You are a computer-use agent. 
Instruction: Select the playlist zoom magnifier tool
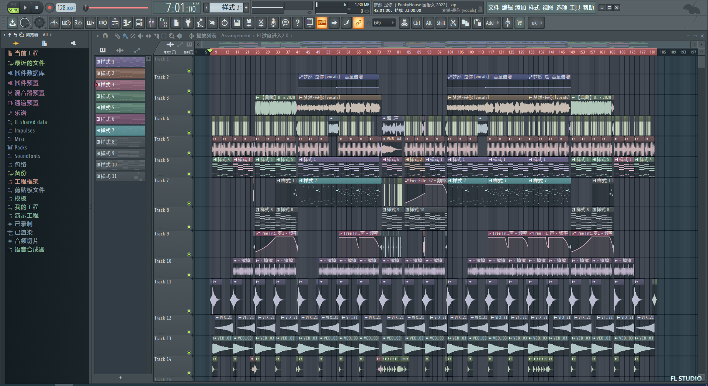point(172,36)
